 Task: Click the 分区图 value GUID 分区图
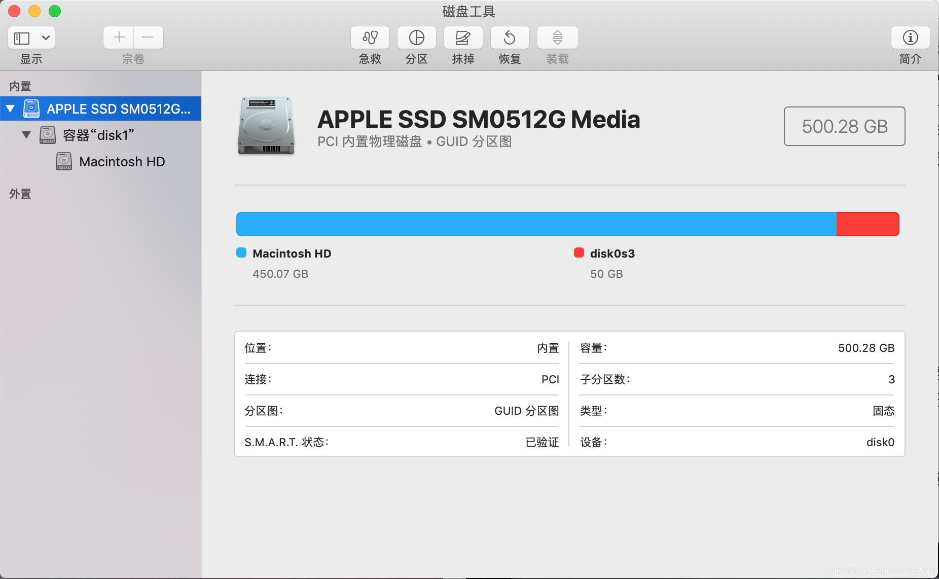(527, 411)
